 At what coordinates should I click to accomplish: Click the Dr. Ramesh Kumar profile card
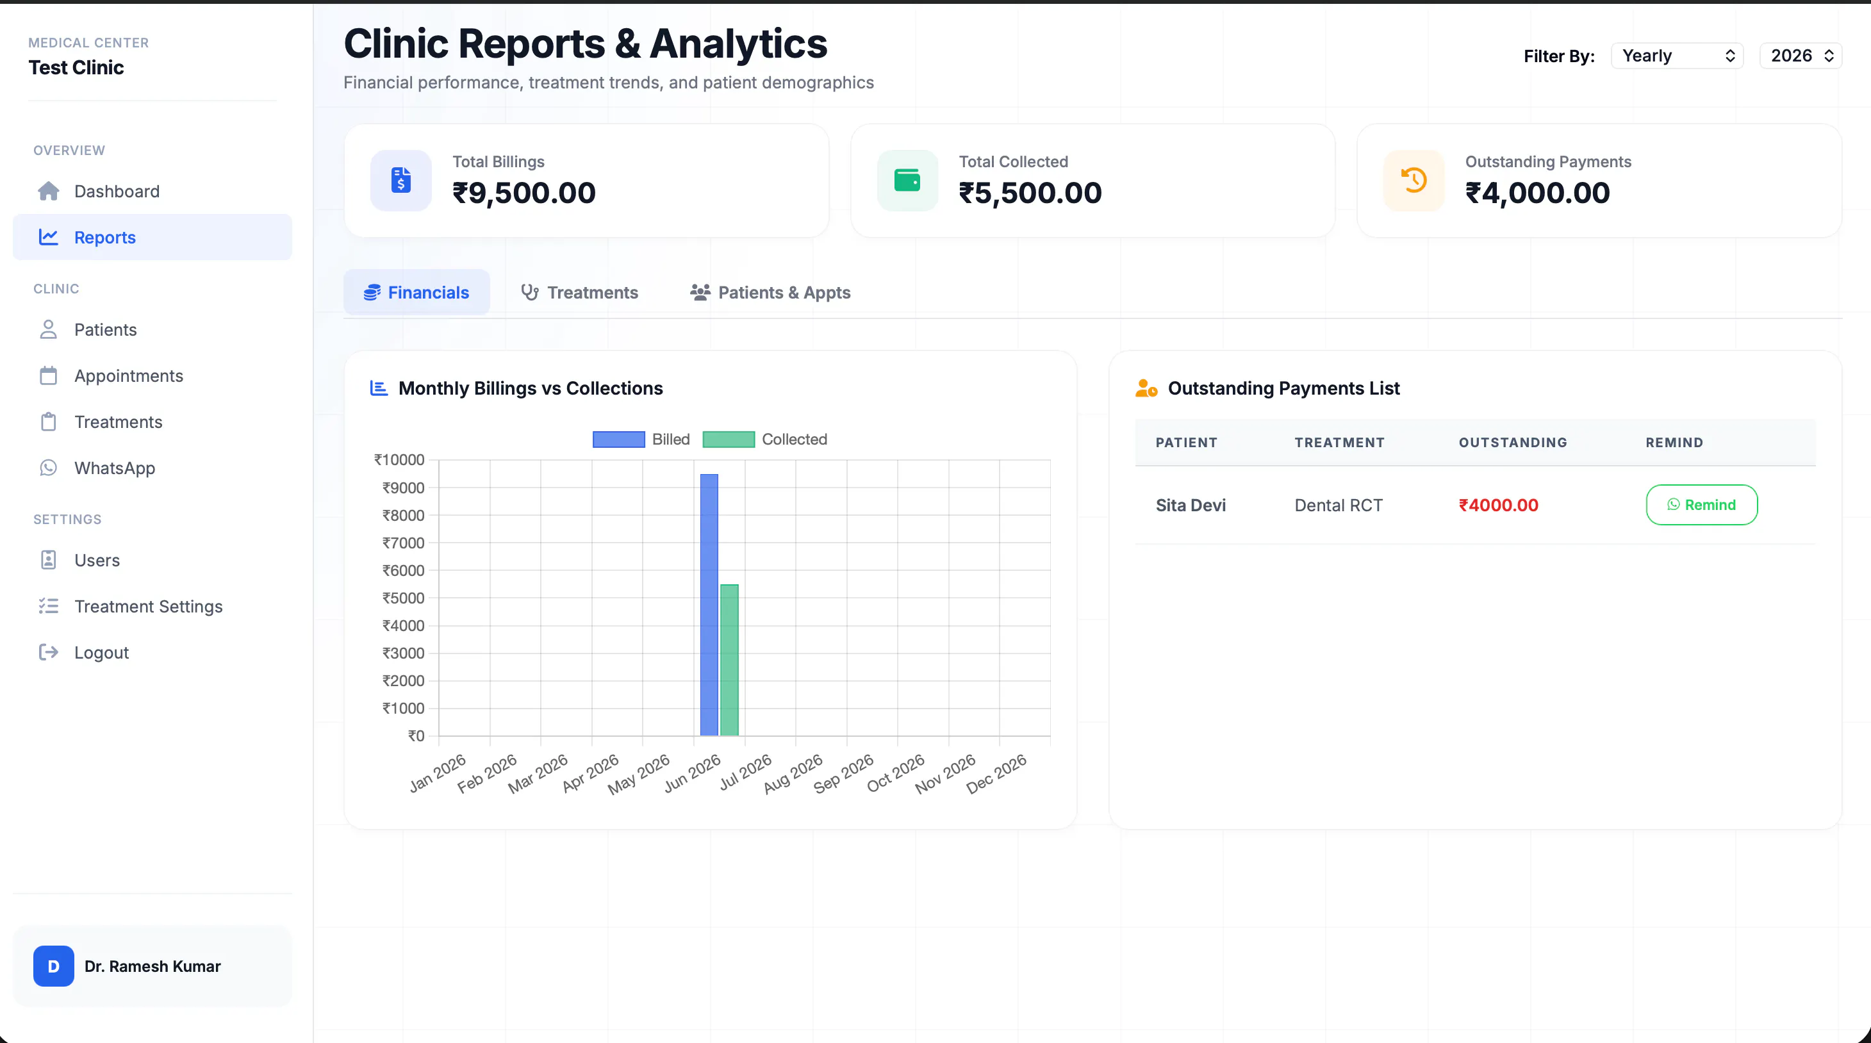click(x=152, y=966)
